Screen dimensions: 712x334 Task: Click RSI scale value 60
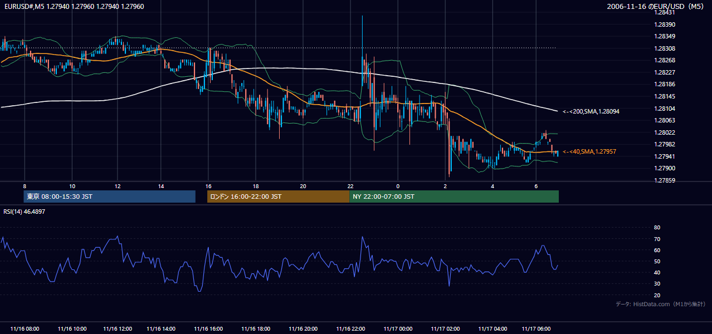pyautogui.click(x=657, y=250)
